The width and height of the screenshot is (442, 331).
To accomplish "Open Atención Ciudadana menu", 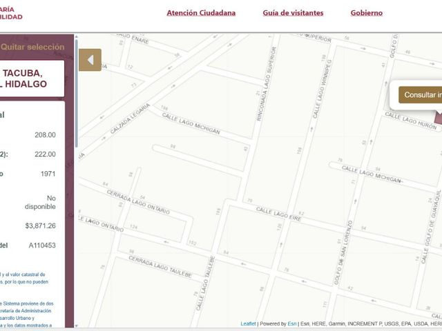I will click(x=201, y=13).
